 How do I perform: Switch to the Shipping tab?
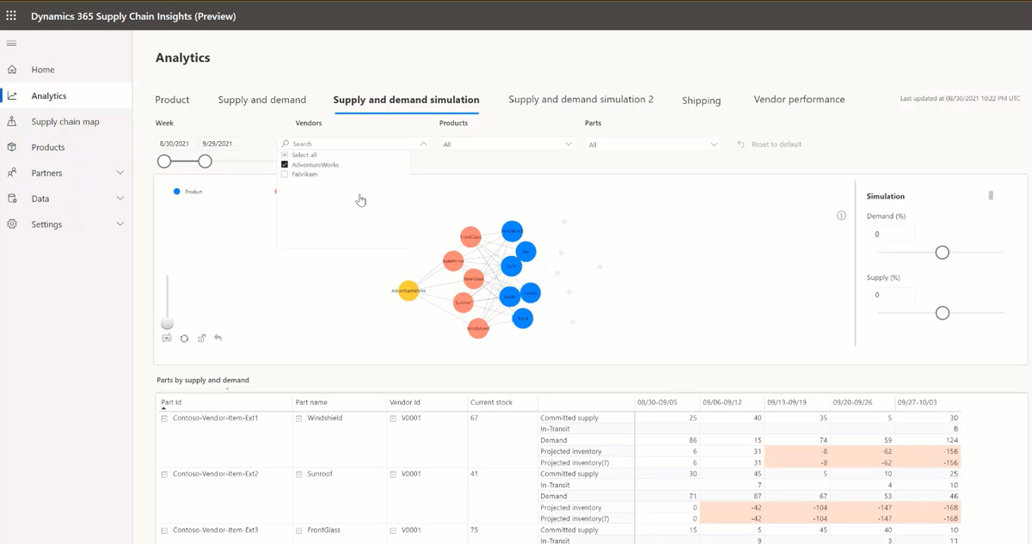point(701,101)
